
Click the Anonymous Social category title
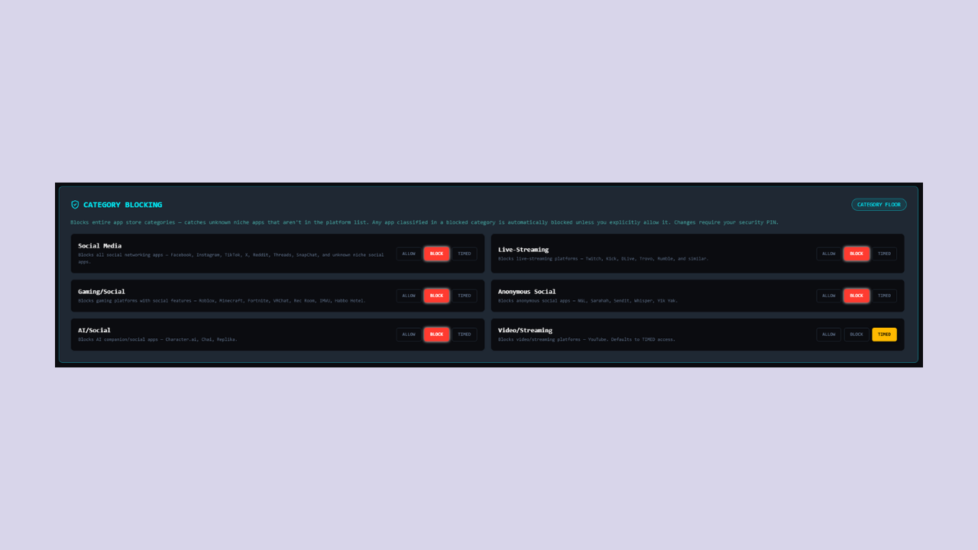(x=527, y=292)
